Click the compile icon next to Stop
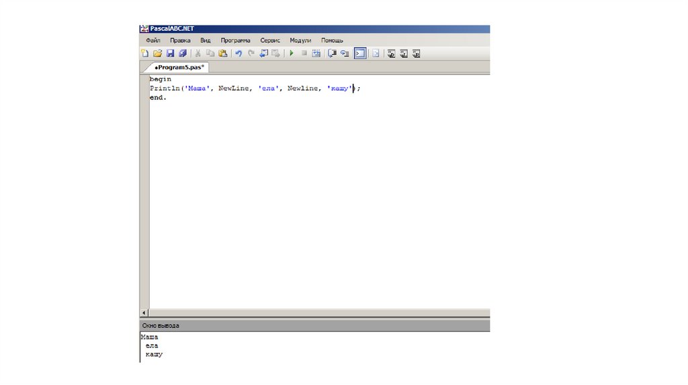 pyautogui.click(x=316, y=54)
